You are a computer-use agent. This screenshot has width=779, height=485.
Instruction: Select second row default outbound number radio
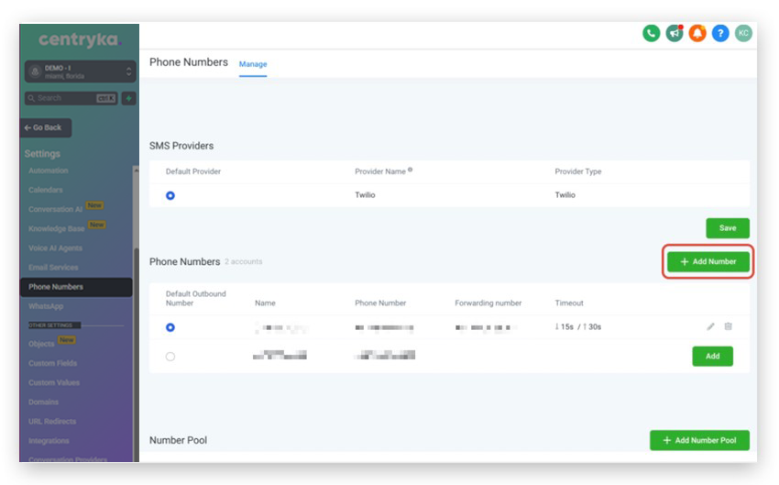pyautogui.click(x=170, y=357)
